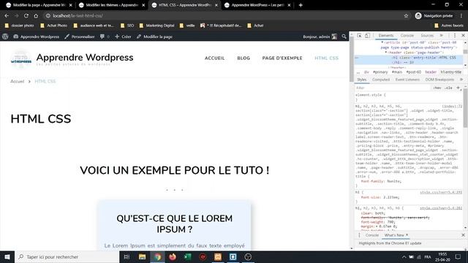Open the WordPress logo admin menu
Viewport: 468px width, 263px height.
(x=5, y=37)
